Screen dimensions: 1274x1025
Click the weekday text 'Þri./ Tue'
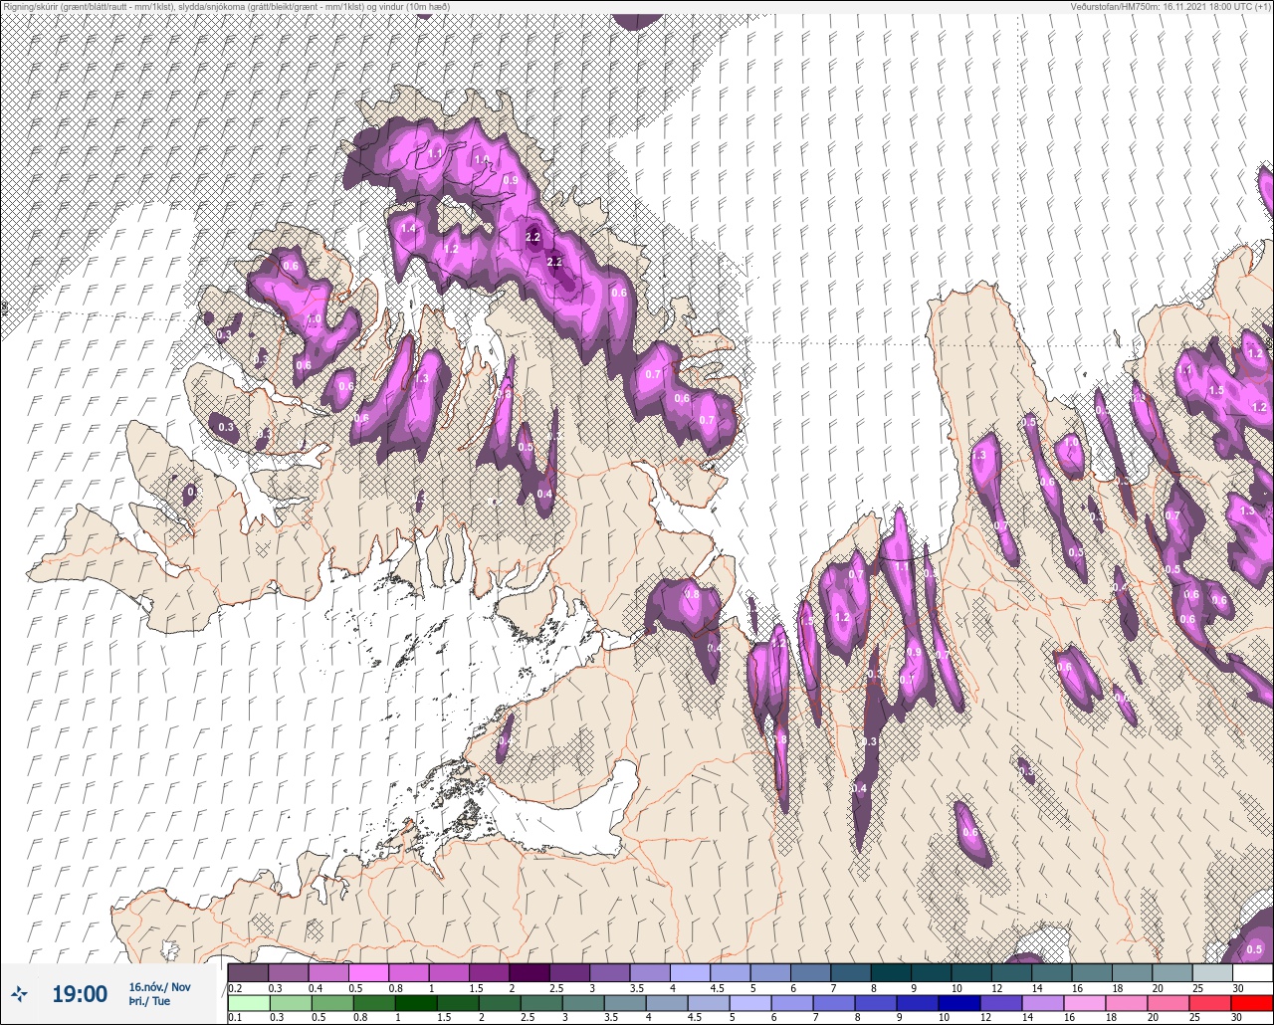point(149,1001)
